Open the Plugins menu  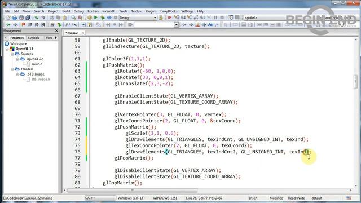[x=151, y=11]
